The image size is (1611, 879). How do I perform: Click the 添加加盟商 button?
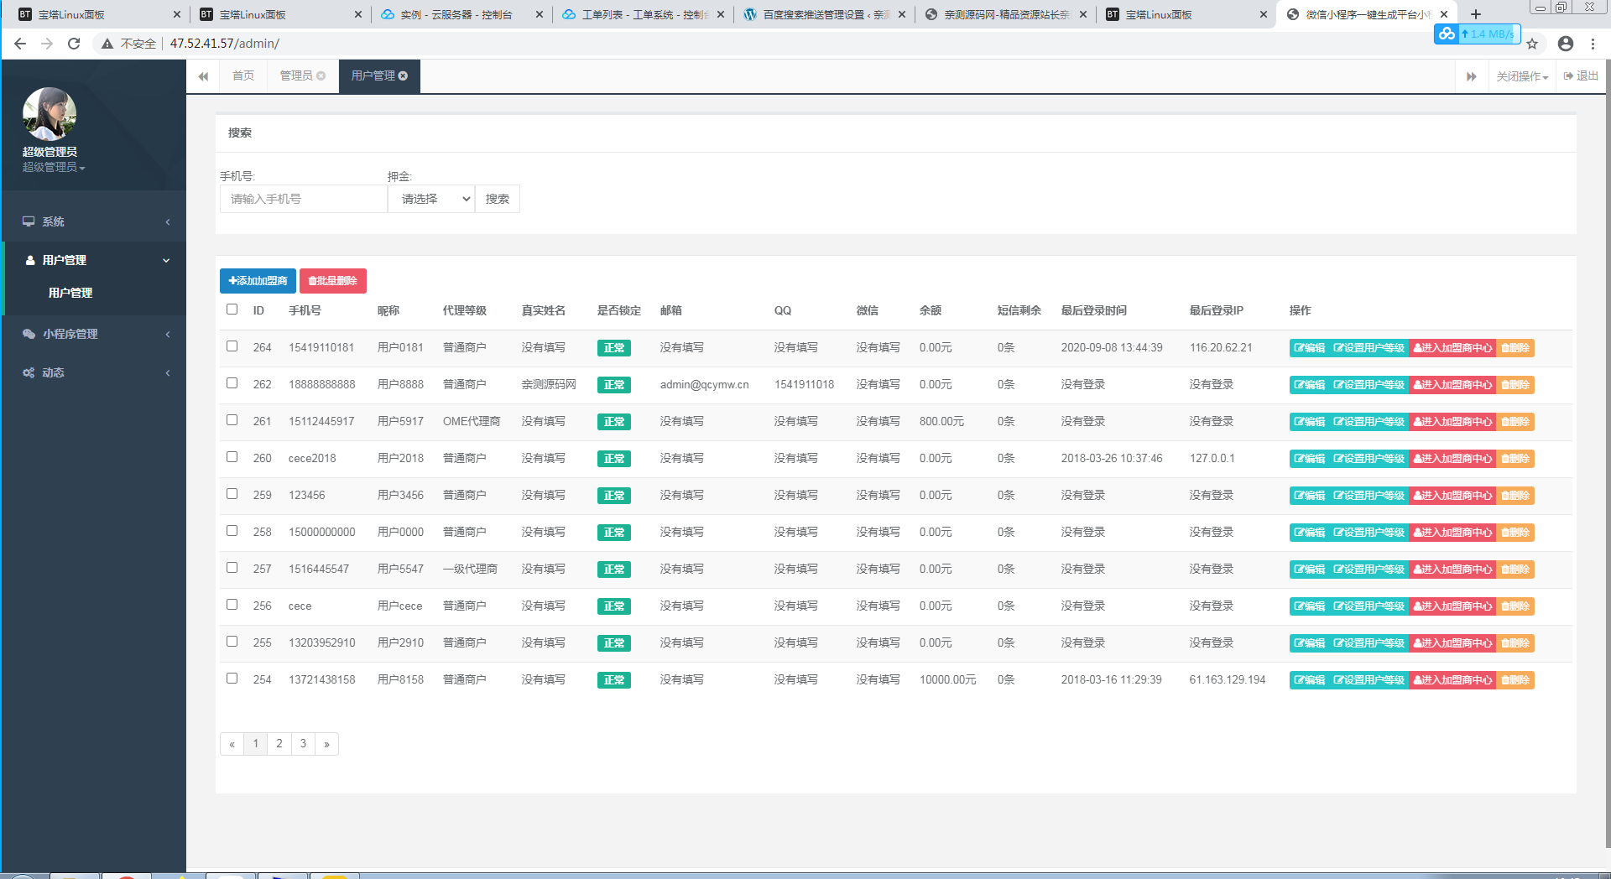click(258, 281)
